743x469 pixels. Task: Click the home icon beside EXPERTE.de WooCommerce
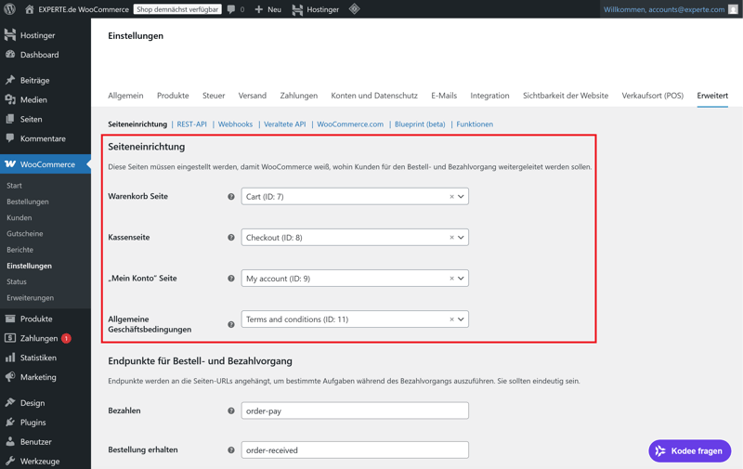click(x=29, y=9)
